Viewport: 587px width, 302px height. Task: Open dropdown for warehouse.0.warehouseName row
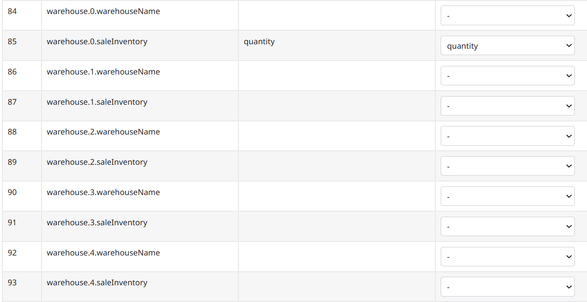(507, 16)
